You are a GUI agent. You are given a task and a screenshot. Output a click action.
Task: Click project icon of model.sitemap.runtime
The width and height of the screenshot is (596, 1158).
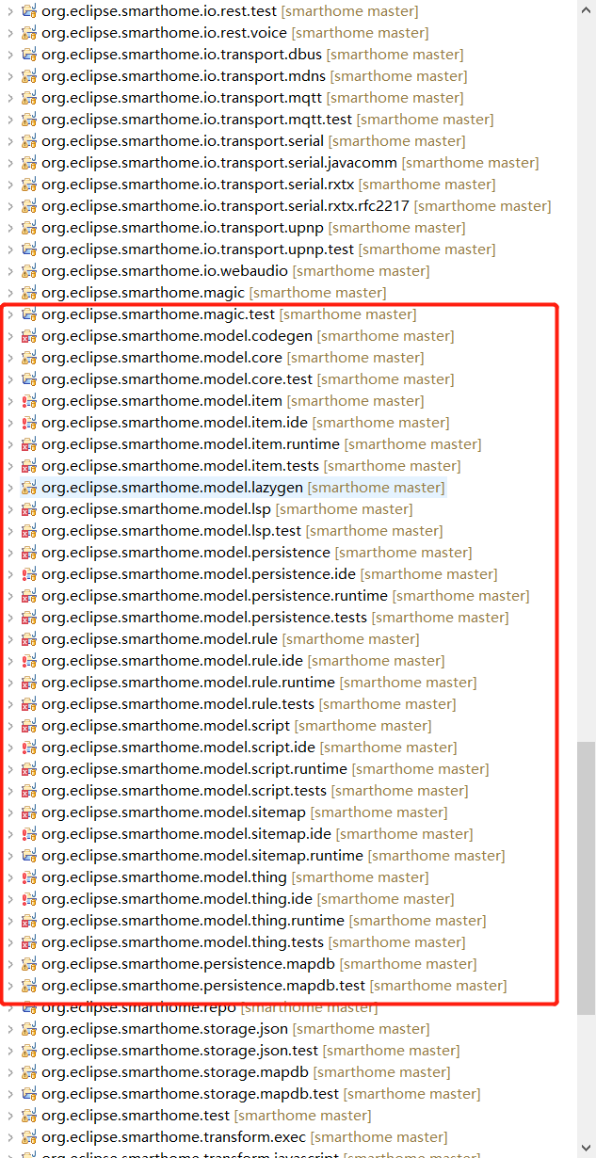pos(29,856)
